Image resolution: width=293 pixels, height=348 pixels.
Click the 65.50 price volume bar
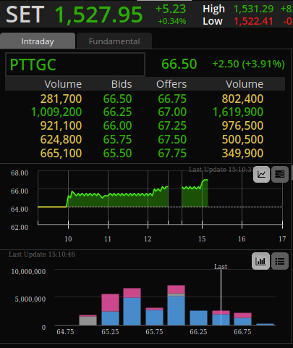pos(132,307)
